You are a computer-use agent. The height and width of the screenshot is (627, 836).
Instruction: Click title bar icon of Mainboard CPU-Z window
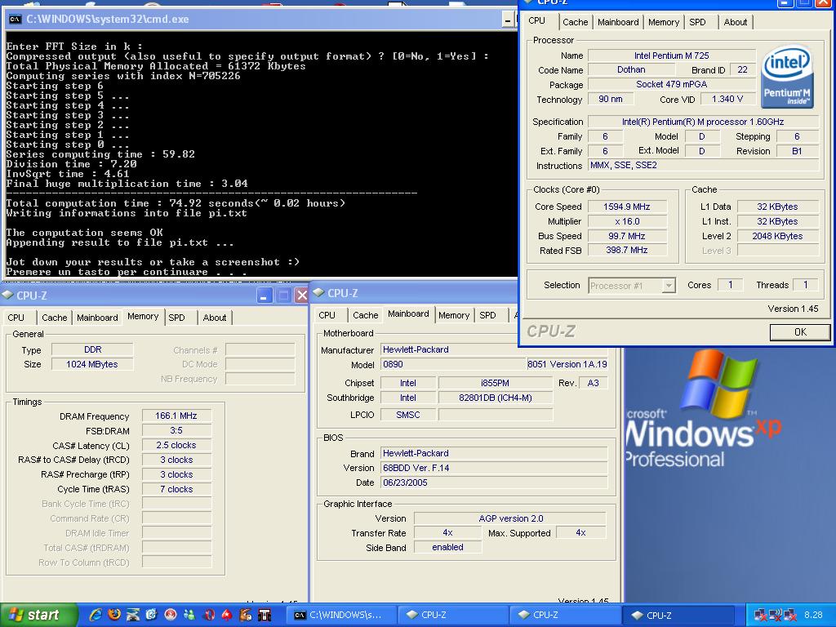319,293
